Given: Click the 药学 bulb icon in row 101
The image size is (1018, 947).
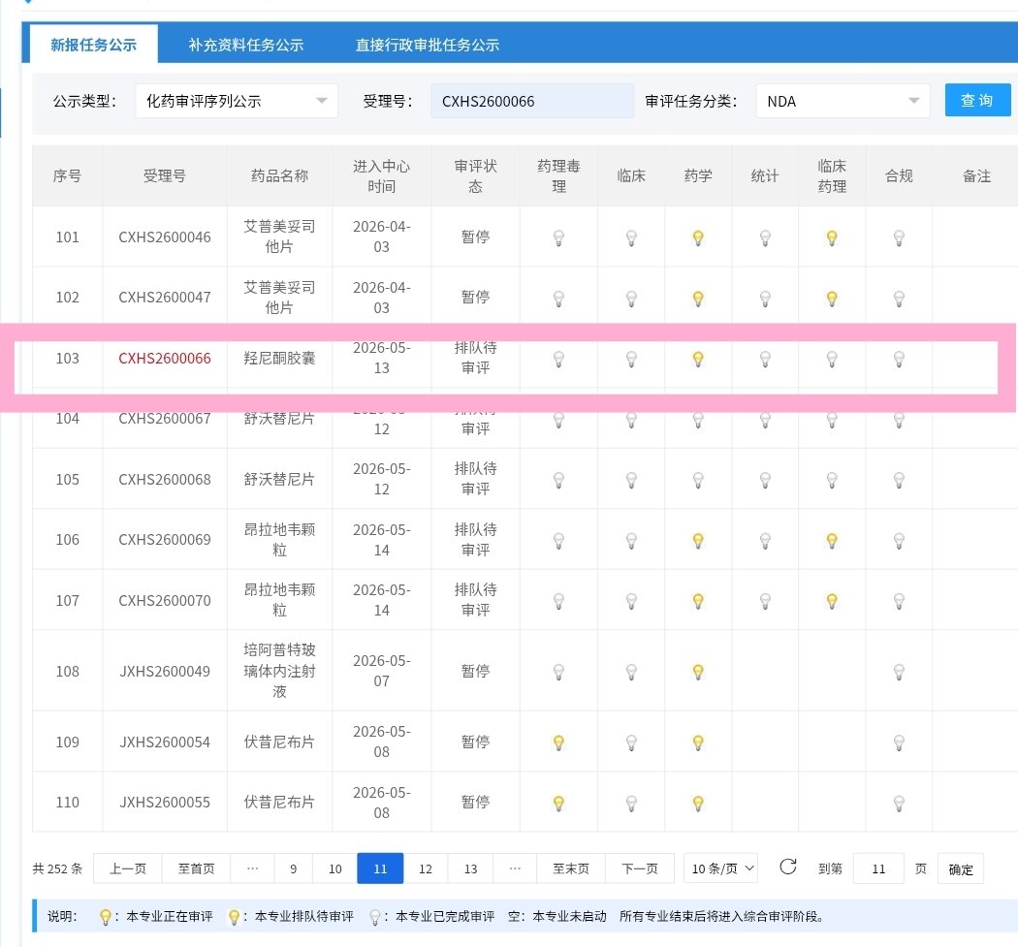Looking at the screenshot, I should (698, 238).
